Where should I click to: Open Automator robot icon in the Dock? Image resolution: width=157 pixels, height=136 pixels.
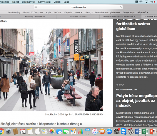131,131
